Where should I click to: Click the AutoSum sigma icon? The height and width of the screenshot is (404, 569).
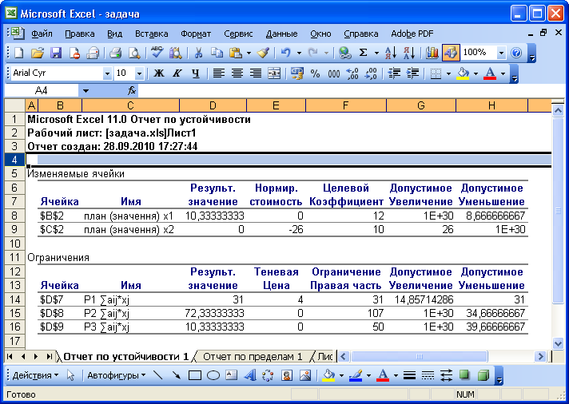(x=364, y=53)
